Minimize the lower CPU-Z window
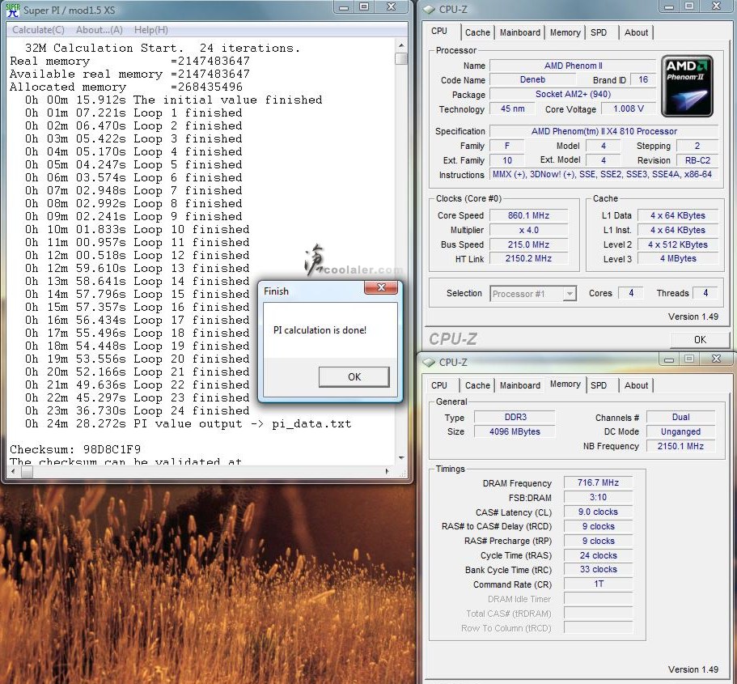Image resolution: width=737 pixels, height=684 pixels. 669,359
